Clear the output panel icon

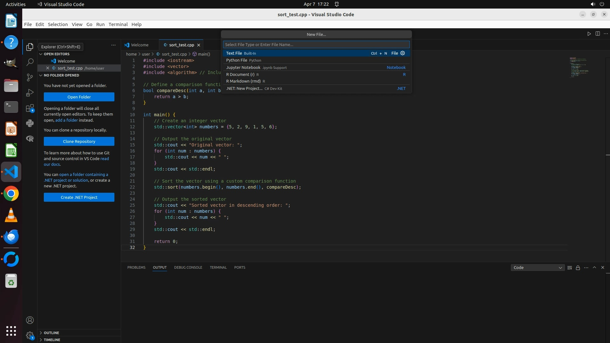point(570,268)
